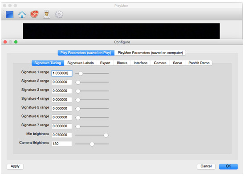Click the black video display area in PixyMon
Viewport: 245px width, 176px height.
point(121,31)
